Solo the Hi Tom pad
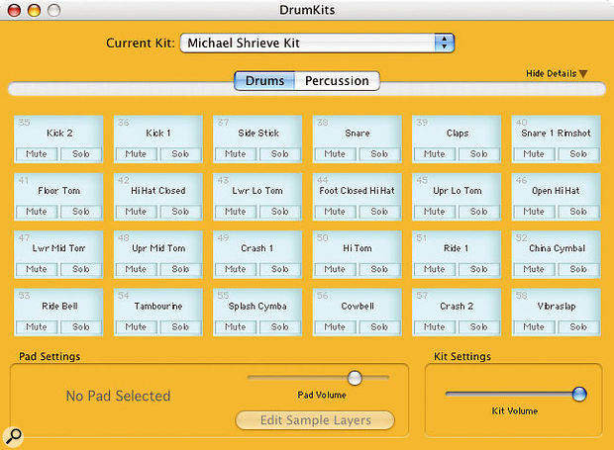This screenshot has height=450, width=614. pyautogui.click(x=379, y=269)
